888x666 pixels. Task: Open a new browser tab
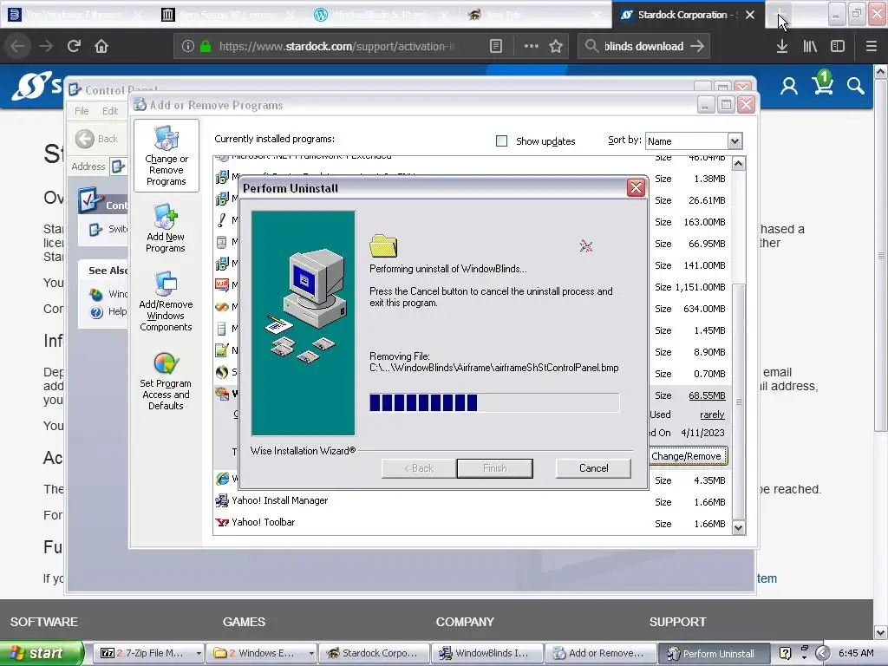click(780, 15)
